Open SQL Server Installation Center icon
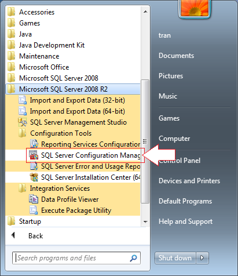Image resolution: width=238 pixels, height=276 pixels. coord(34,177)
